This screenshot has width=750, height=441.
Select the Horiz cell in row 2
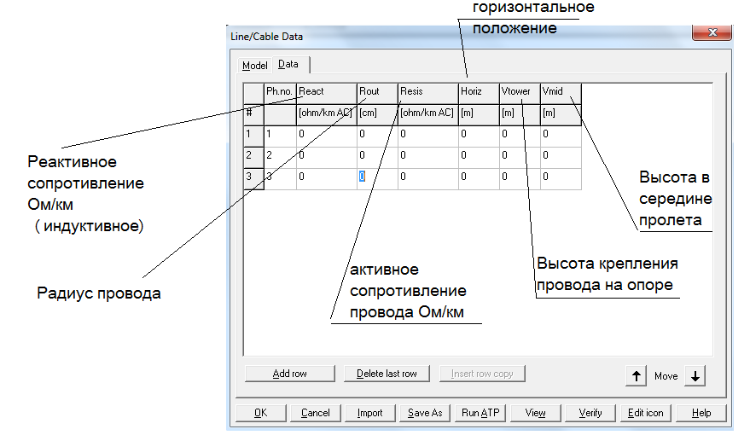pos(479,157)
